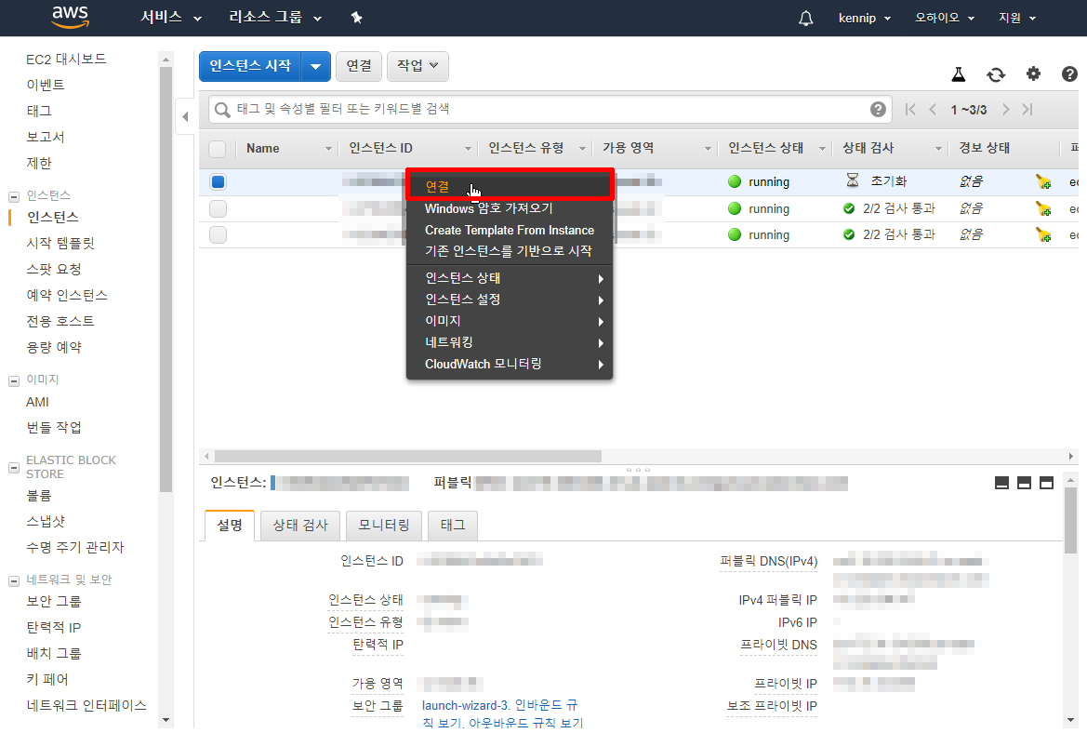Open the 오하이오 region dropdown
Image resolution: width=1087 pixels, height=733 pixels.
[x=944, y=18]
